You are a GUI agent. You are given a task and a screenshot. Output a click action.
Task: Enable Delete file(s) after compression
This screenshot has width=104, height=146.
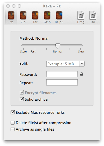(x=13, y=123)
